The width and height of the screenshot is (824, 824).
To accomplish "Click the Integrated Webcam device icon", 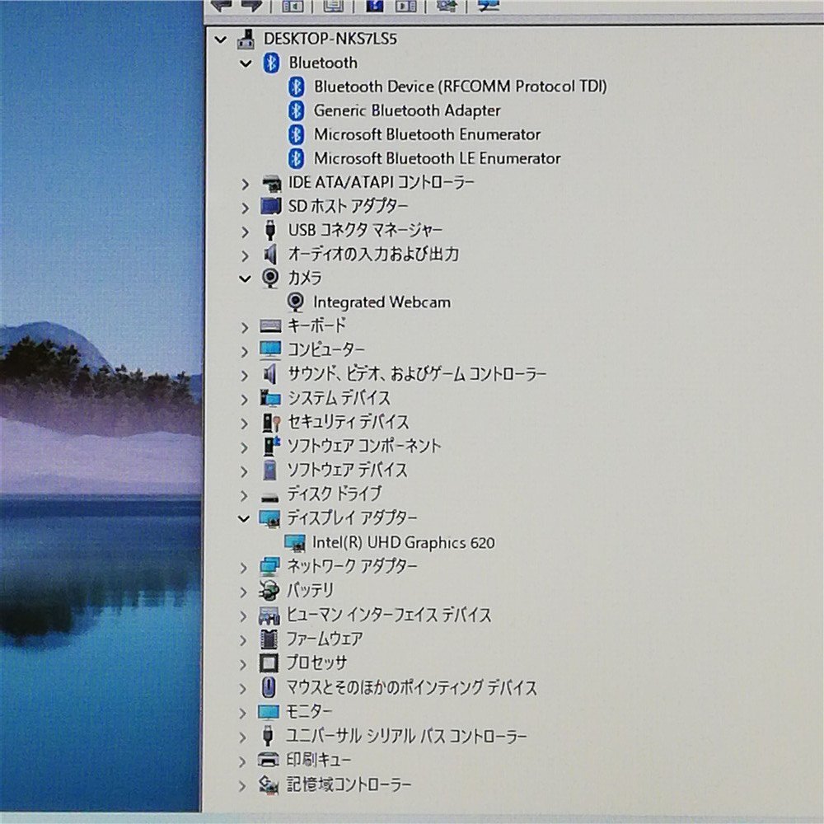I will point(295,302).
